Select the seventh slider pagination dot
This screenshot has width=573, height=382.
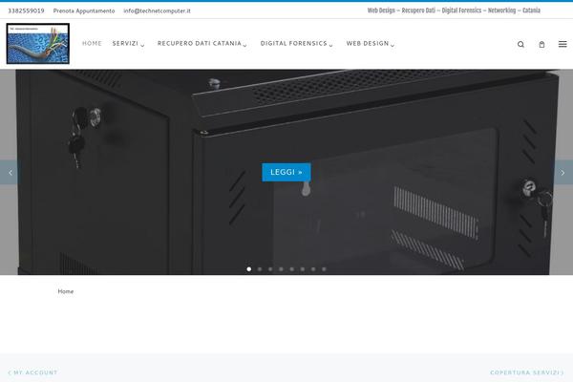click(313, 269)
